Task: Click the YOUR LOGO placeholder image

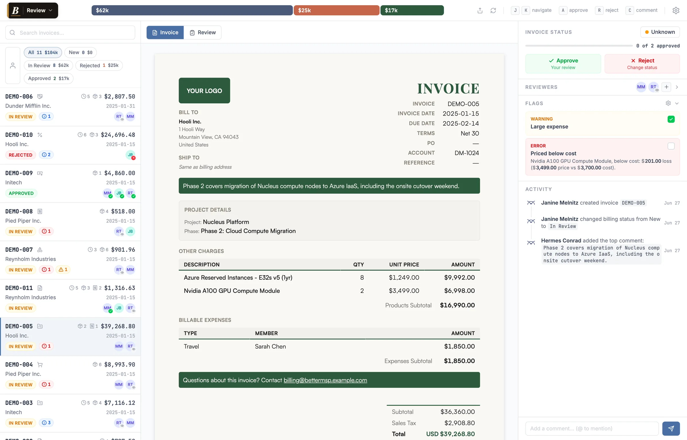Action: pos(204,91)
